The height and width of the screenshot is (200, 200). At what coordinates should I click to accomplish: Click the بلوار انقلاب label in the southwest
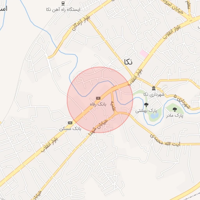click(x=50, y=145)
